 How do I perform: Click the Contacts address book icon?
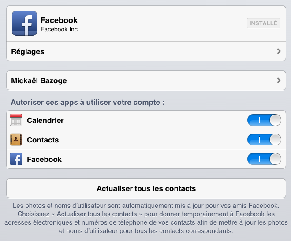pyautogui.click(x=16, y=140)
